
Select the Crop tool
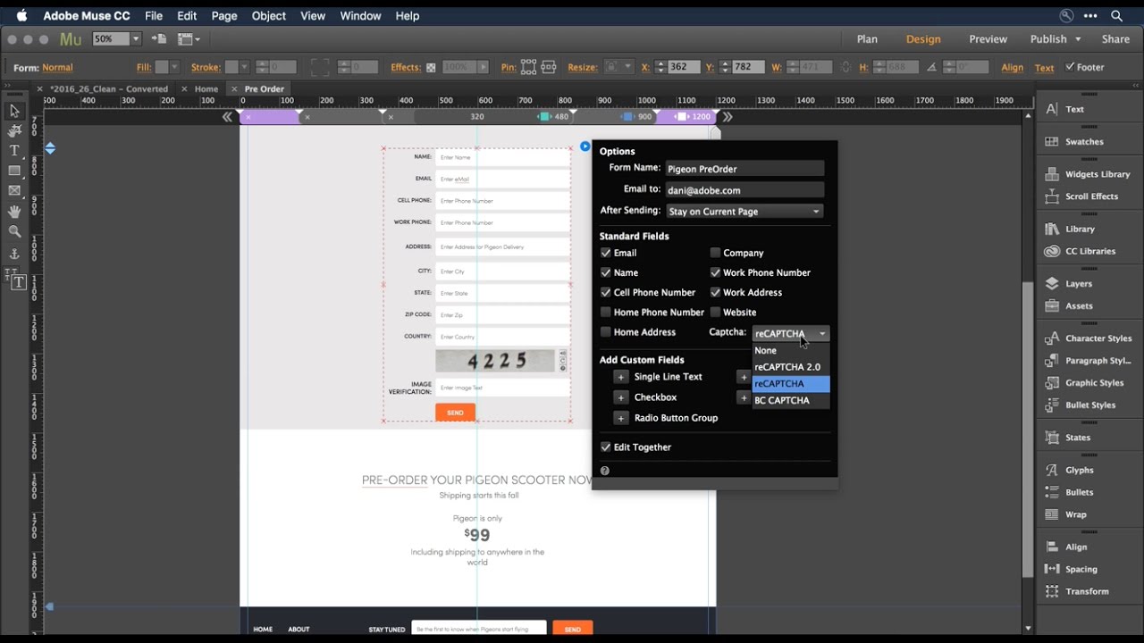point(14,131)
